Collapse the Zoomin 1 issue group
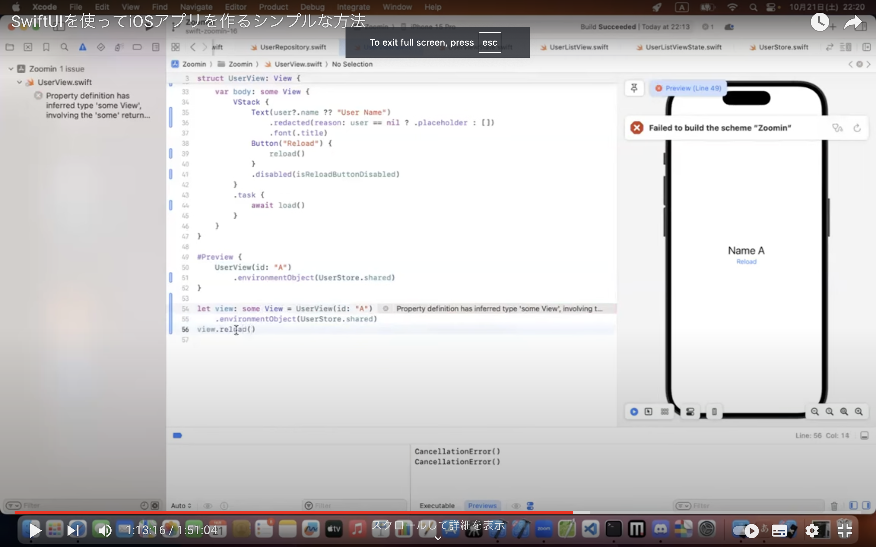876x547 pixels. tap(11, 69)
